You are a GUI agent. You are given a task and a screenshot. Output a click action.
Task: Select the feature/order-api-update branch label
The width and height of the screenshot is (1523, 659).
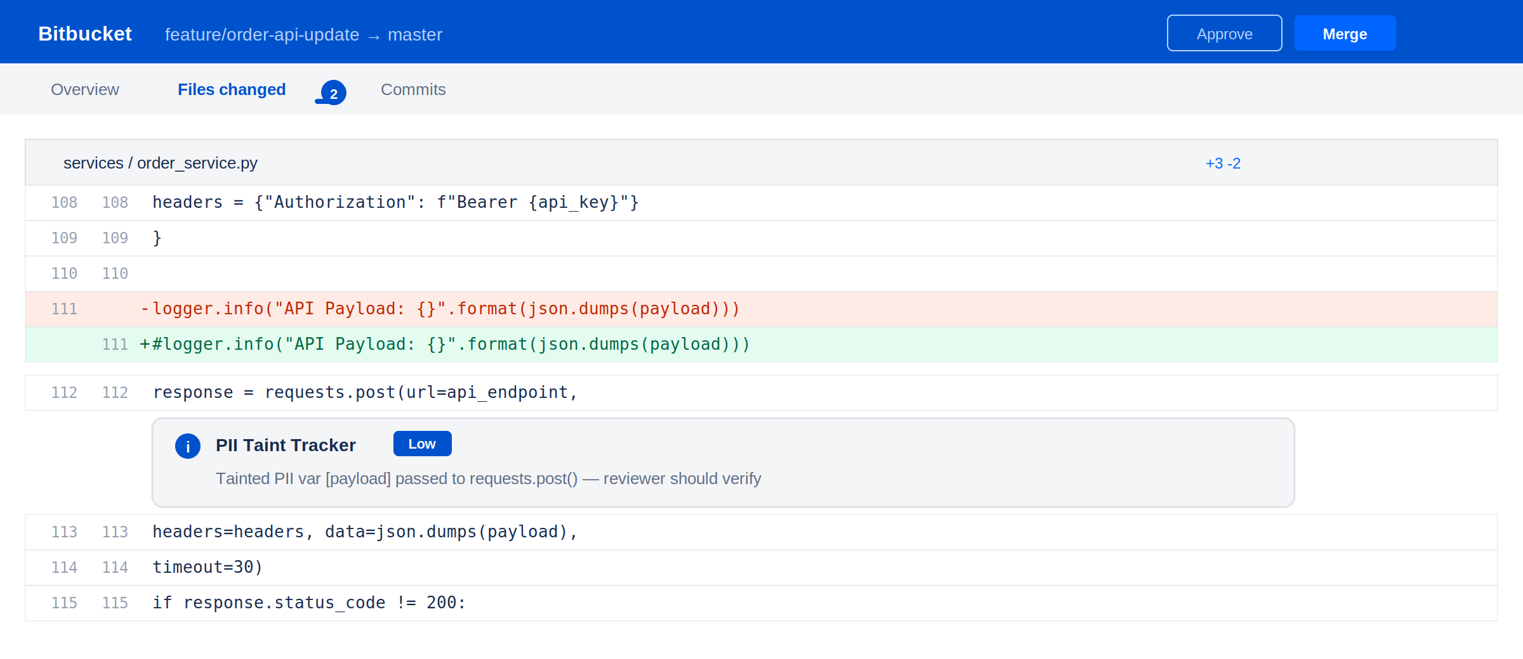tap(261, 35)
